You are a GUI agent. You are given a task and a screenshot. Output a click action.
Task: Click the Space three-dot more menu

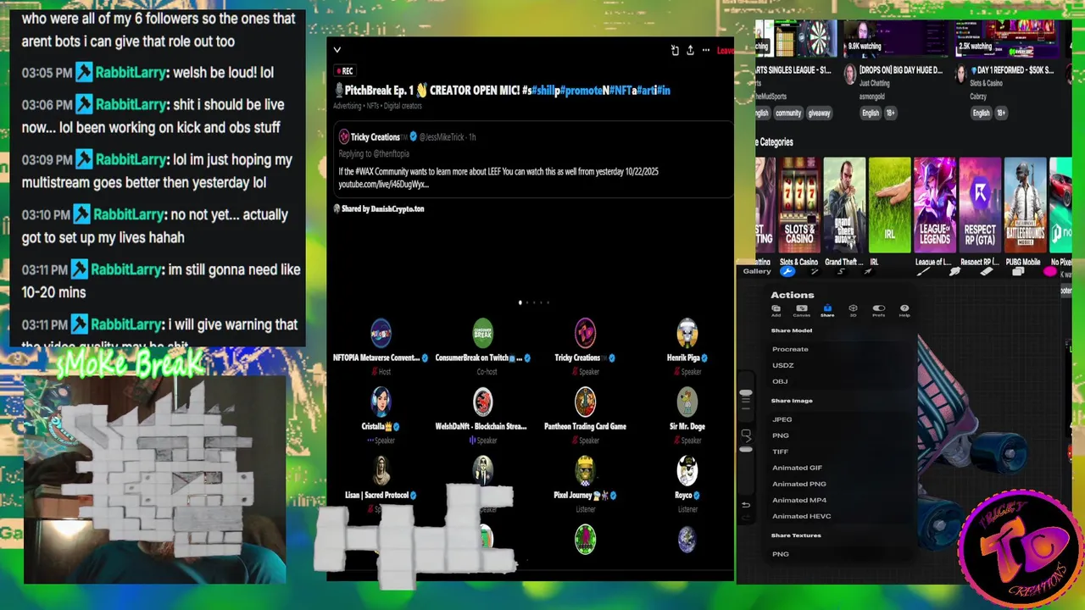point(705,51)
